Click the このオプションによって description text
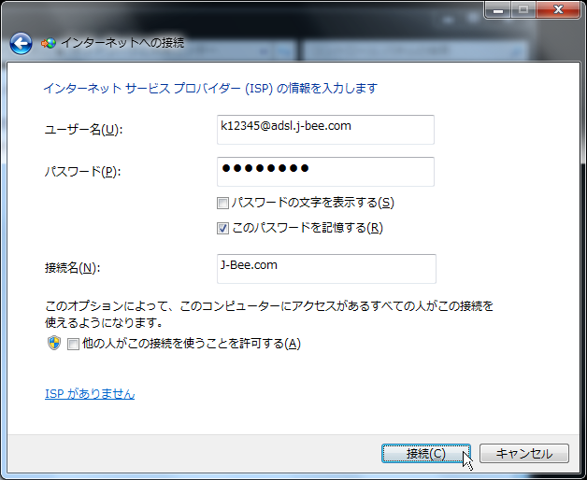587x480 pixels. (x=269, y=315)
